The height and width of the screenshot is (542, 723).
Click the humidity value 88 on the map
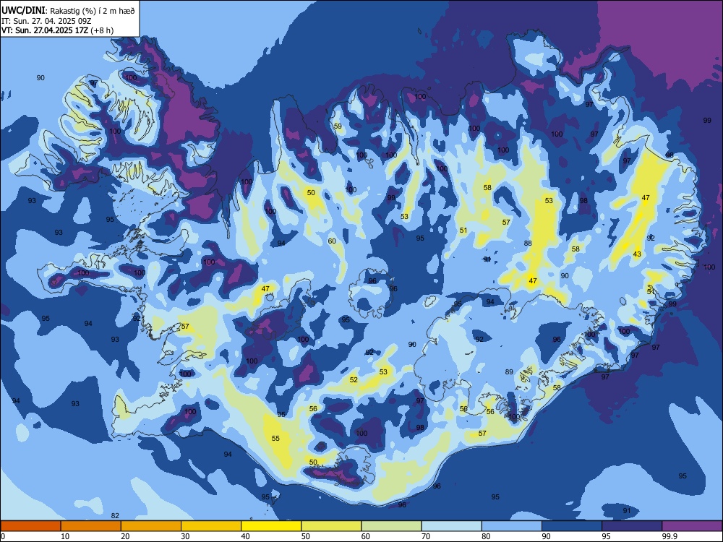(x=528, y=243)
